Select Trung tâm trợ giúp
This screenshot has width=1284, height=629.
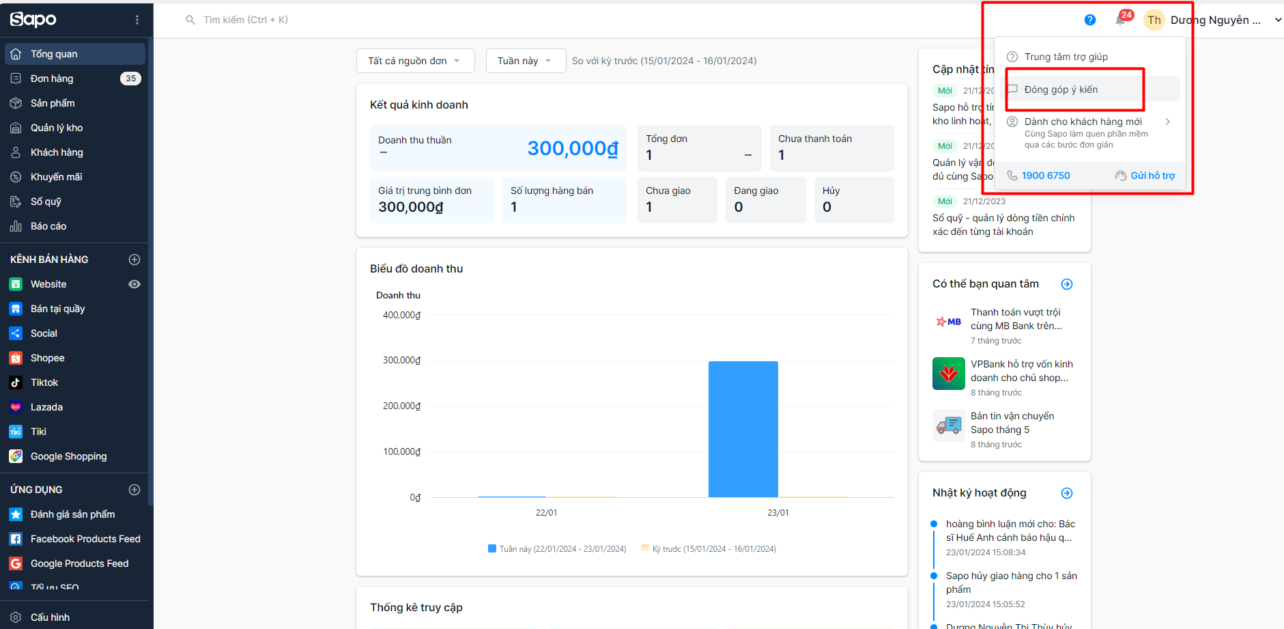[1089, 57]
